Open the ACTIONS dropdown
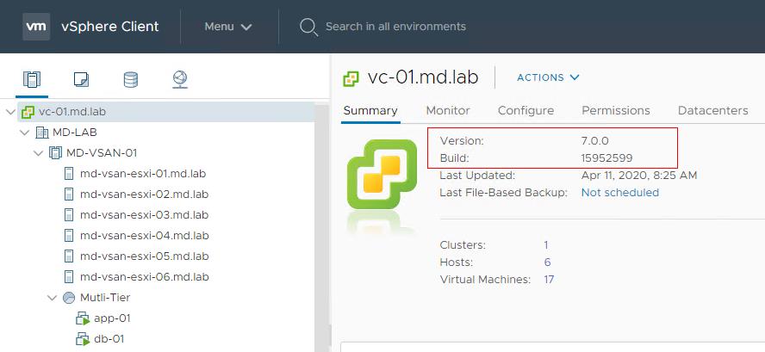The image size is (765, 352). point(548,77)
